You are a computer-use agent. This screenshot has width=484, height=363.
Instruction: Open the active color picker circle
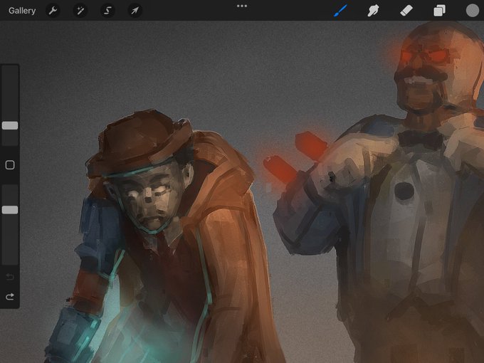473,11
